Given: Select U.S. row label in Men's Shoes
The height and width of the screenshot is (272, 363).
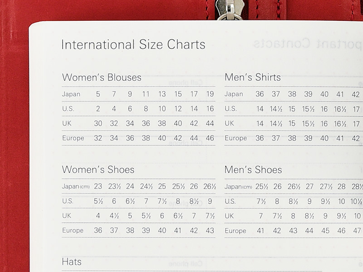Looking at the screenshot, I should (x=230, y=201).
